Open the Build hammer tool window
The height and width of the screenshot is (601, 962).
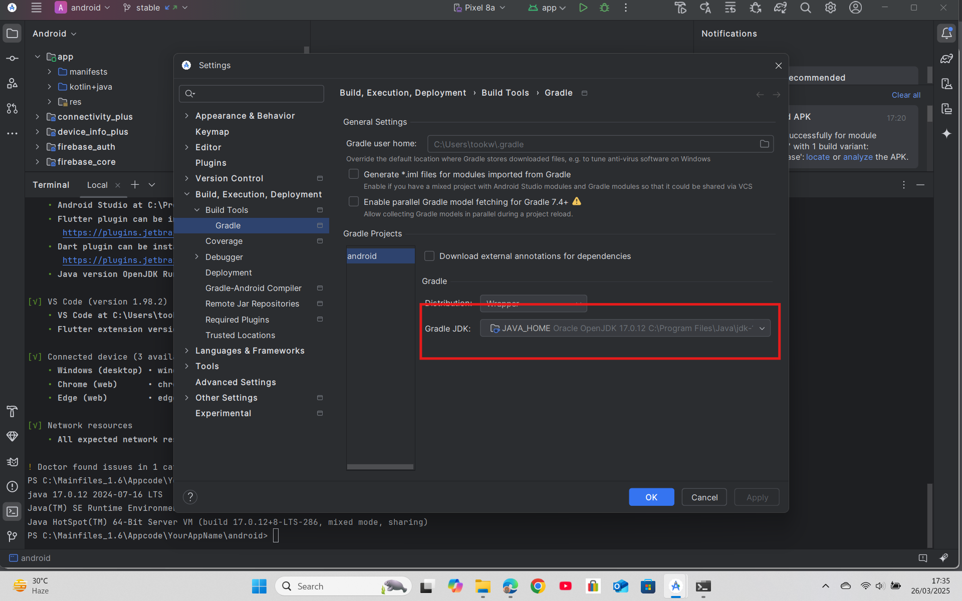coord(13,412)
